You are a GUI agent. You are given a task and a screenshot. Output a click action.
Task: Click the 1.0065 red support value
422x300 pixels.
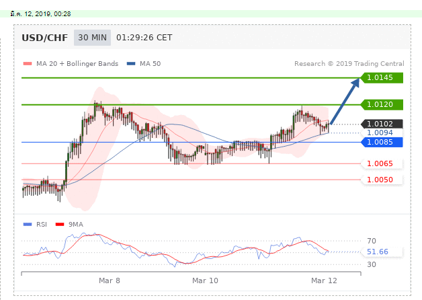380,163
